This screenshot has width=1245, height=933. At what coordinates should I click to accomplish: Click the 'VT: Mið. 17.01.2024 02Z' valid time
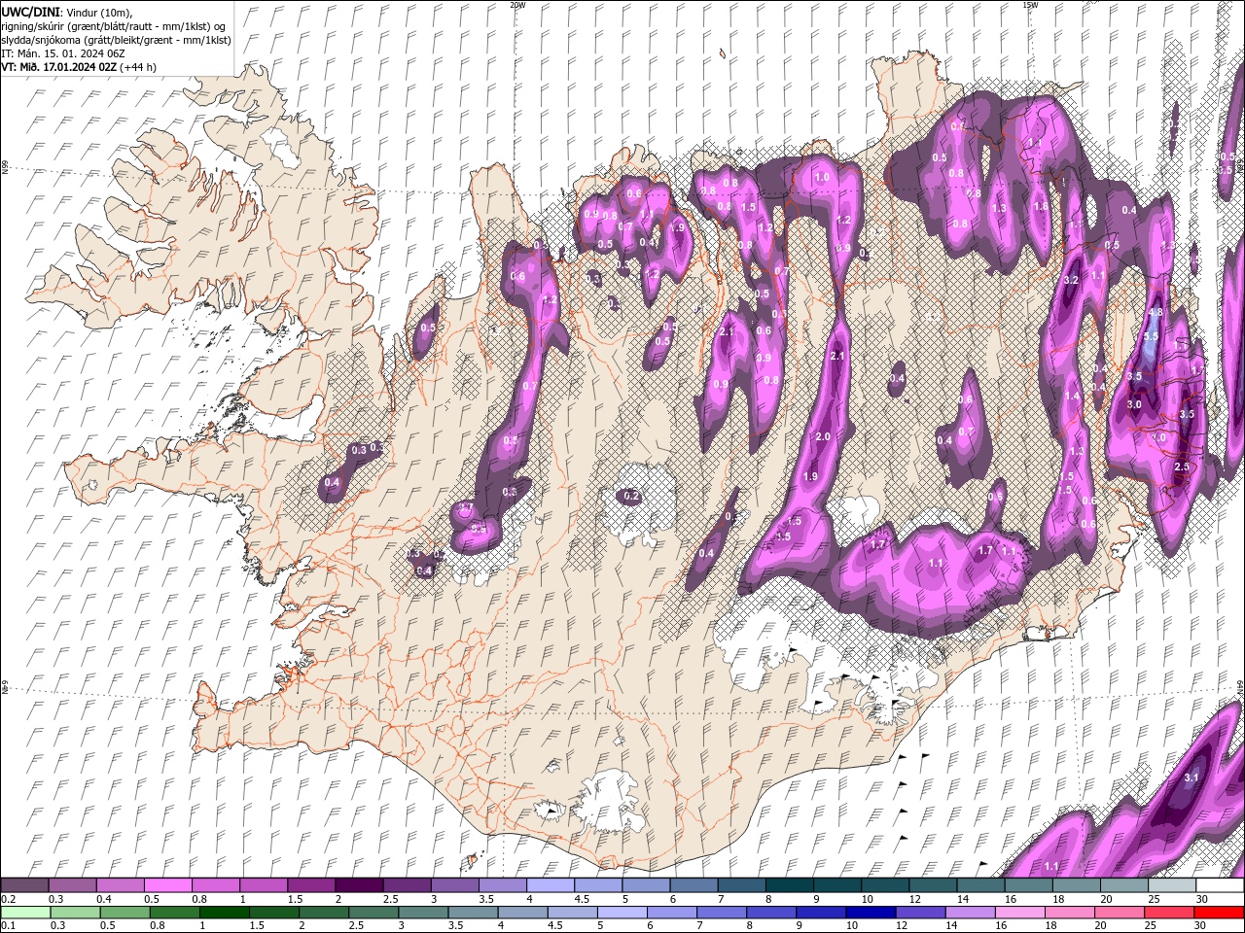tap(59, 67)
